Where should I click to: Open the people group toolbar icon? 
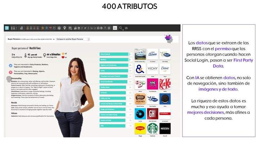(59, 28)
